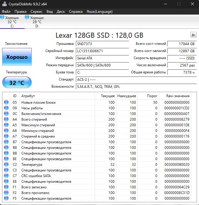Click status orb for Включения/отключения row

[6, 113]
